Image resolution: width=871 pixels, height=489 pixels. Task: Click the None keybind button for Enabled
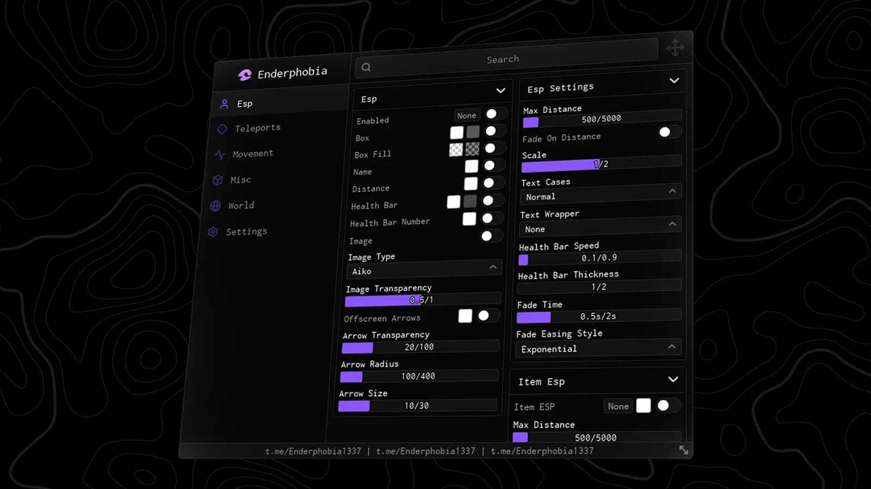click(x=467, y=115)
